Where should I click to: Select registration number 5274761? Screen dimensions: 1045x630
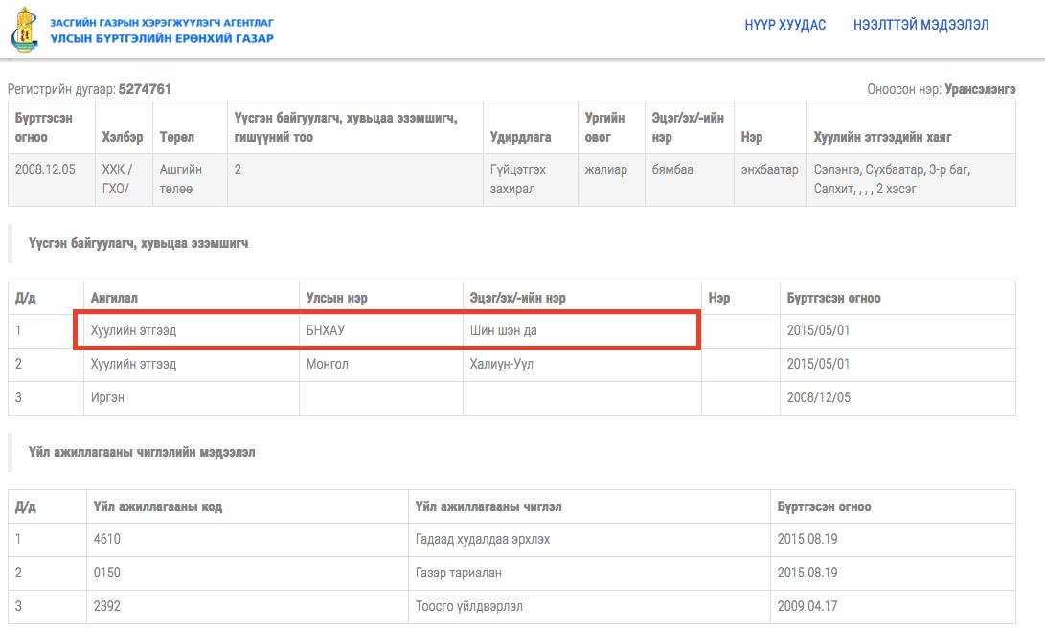[x=145, y=89]
